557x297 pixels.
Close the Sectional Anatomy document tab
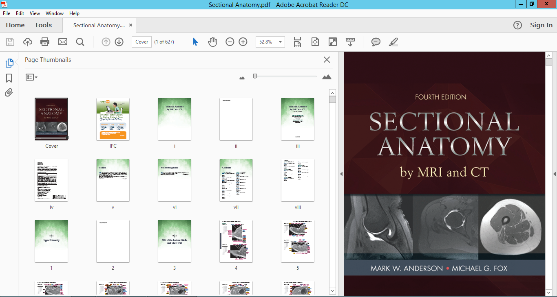tap(131, 25)
